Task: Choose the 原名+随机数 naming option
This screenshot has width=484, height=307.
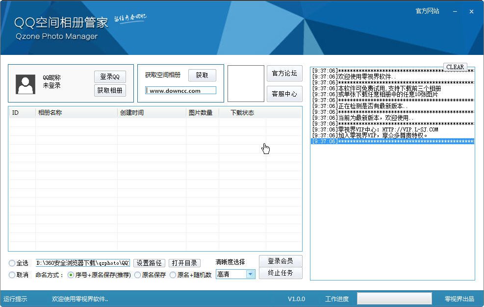Action: (x=173, y=275)
